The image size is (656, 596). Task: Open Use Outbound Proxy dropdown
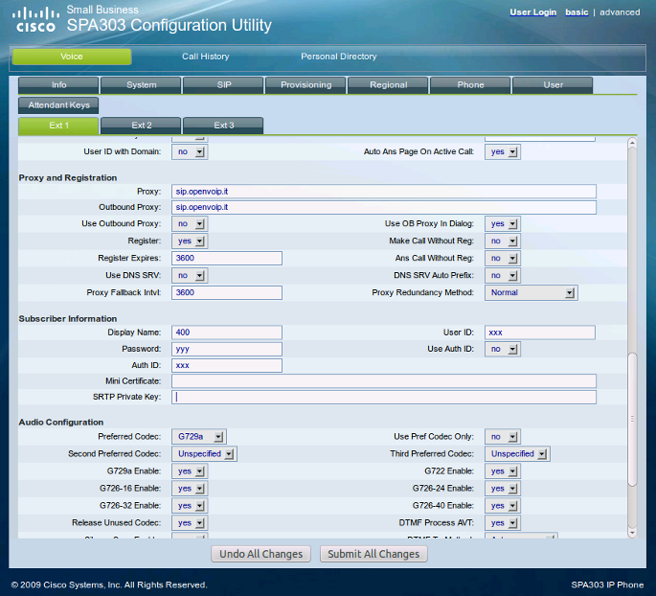[190, 224]
